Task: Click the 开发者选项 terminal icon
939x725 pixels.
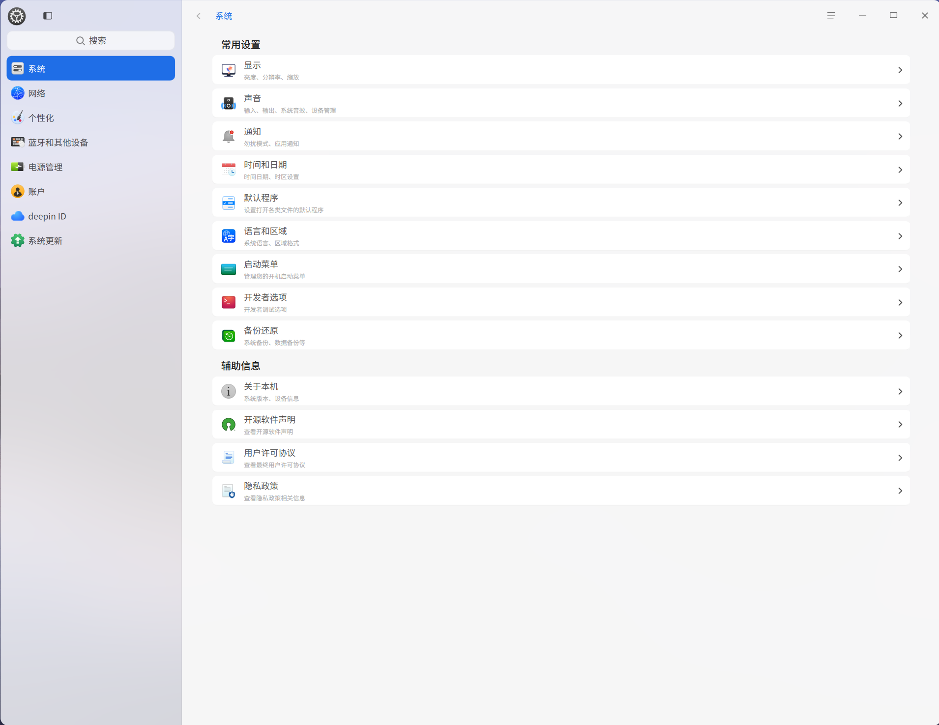Action: [x=228, y=302]
